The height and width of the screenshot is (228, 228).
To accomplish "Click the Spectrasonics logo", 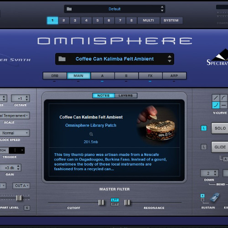I will point(218,57).
